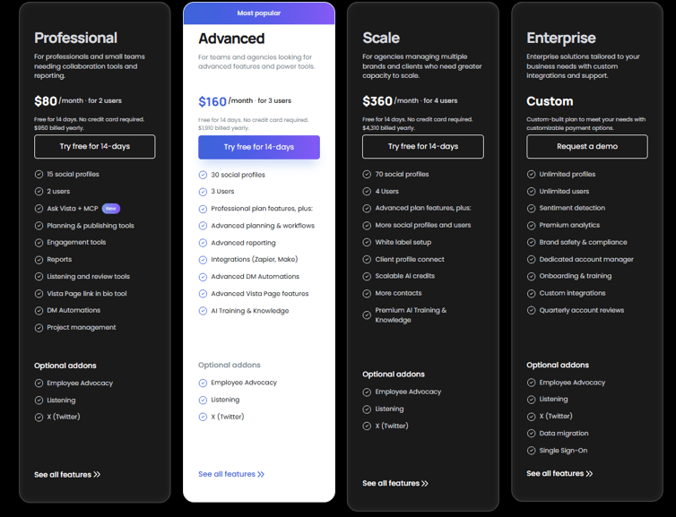The height and width of the screenshot is (517, 676).
Task: Click the Custom pricing label
Action: click(550, 101)
